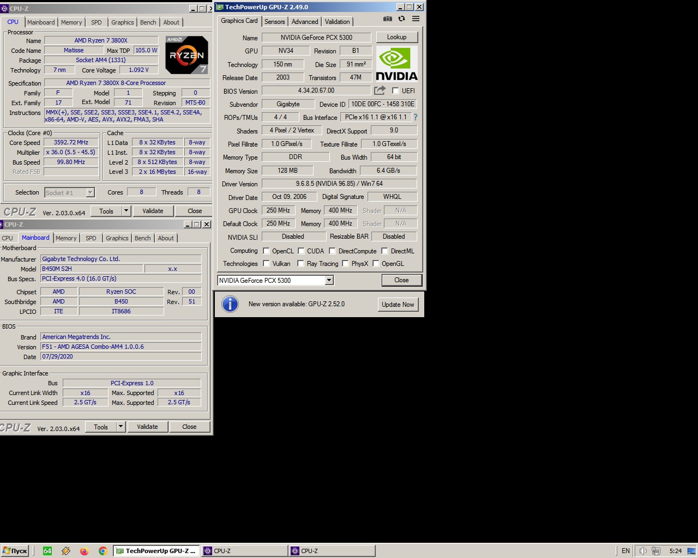Viewport: 698px width, 558px height.
Task: Click the taskbar clock showing 5:24
Action: point(676,551)
